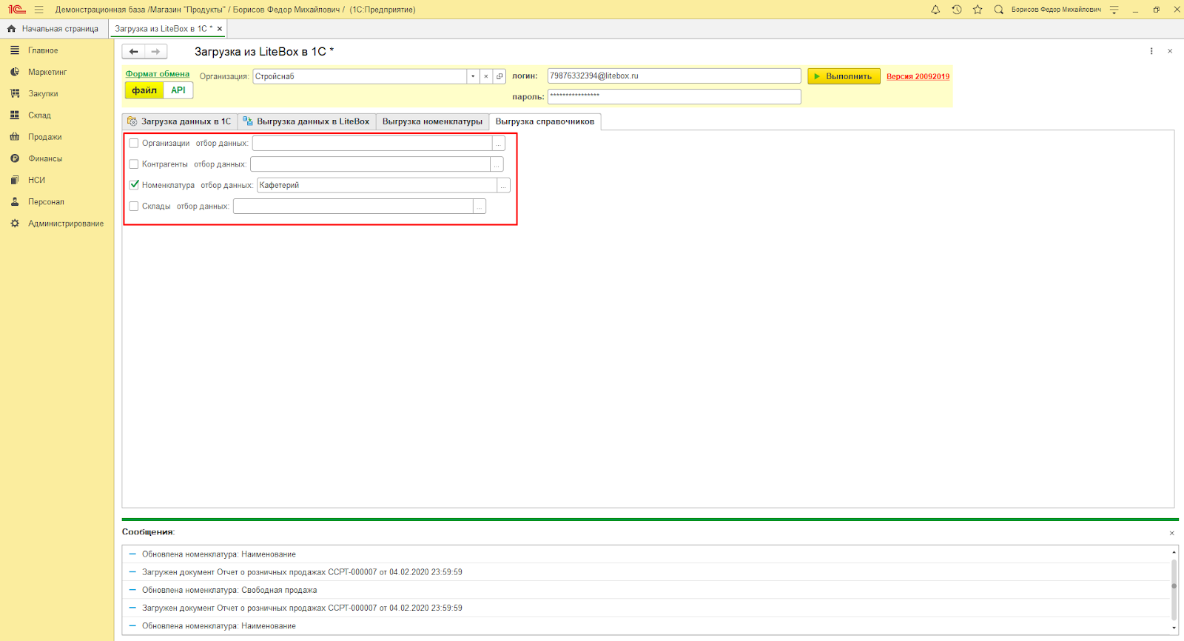The width and height of the screenshot is (1184, 641).
Task: Activate the Загрузка из LiteBox в 1С window tab
Action: pos(163,29)
